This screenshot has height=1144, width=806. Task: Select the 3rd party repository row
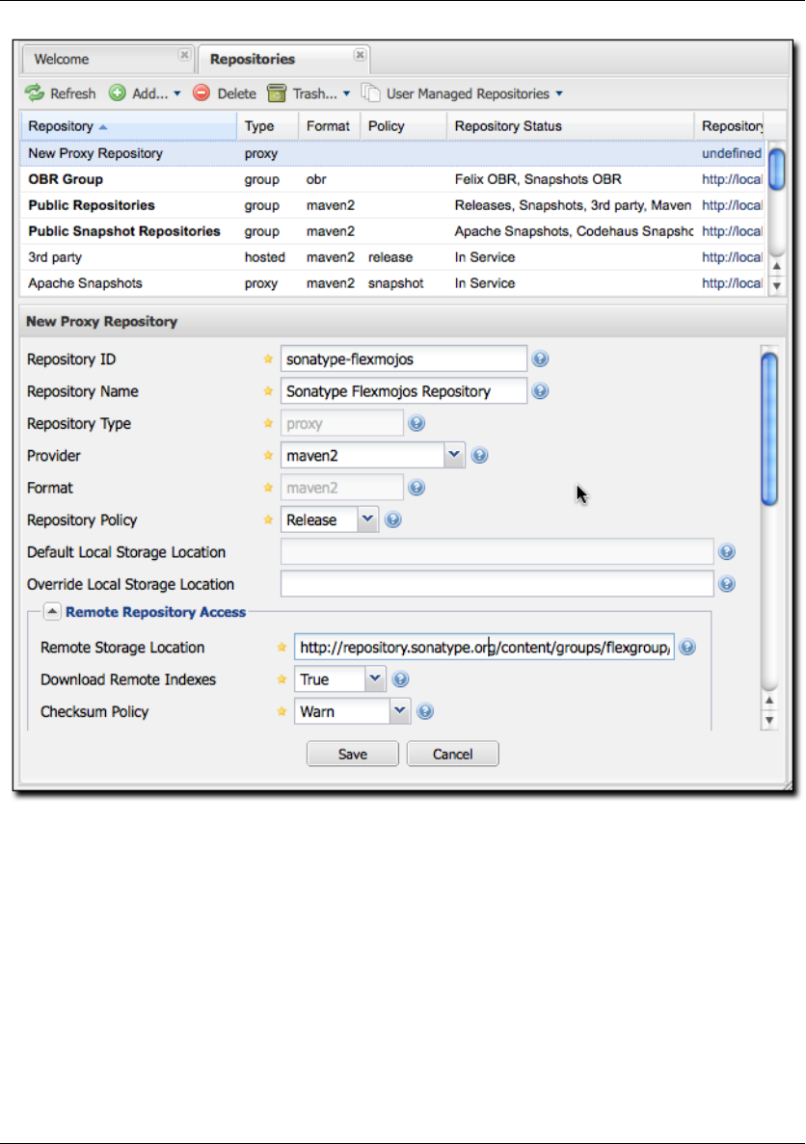(x=392, y=257)
